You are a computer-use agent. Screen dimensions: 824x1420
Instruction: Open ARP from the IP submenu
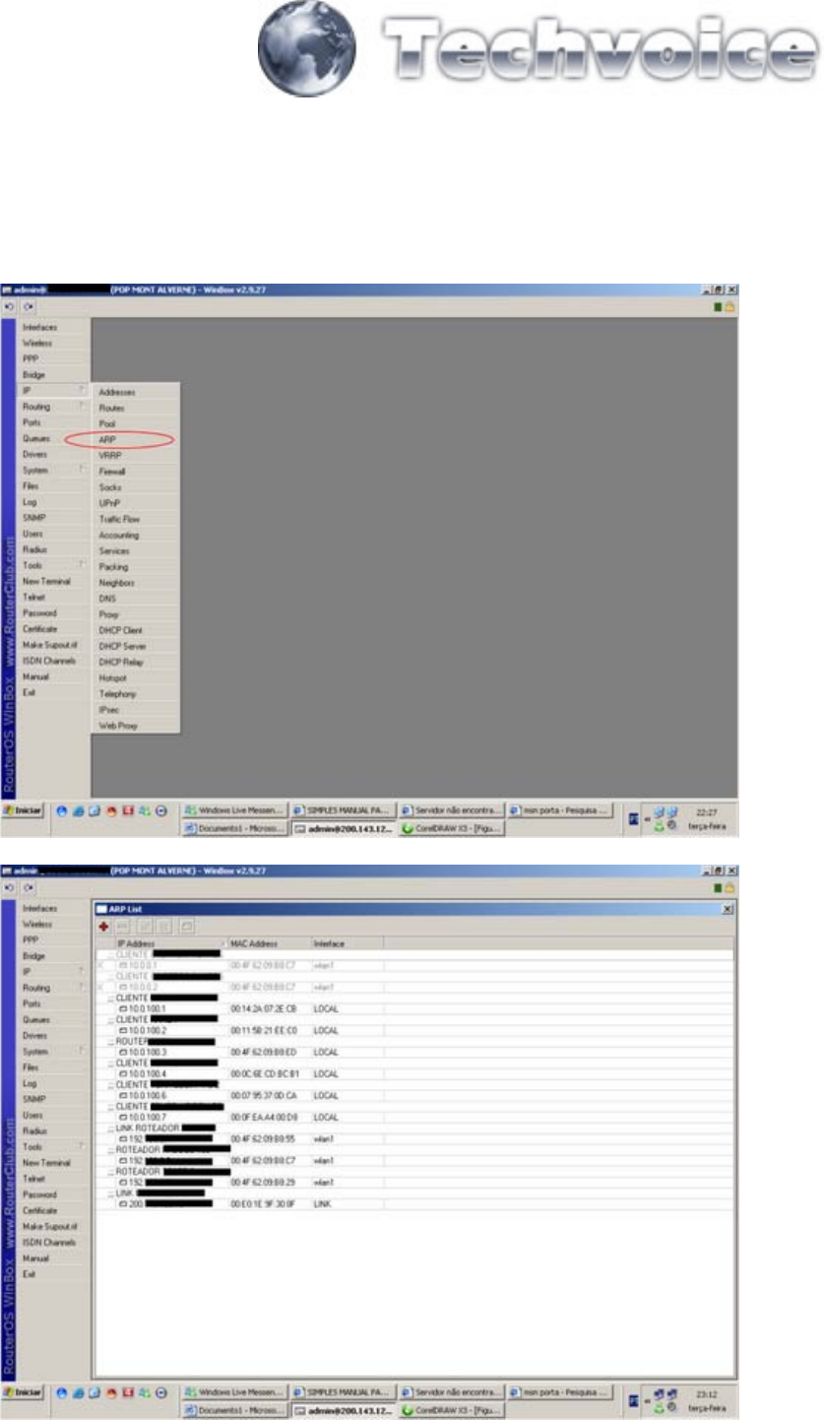click(108, 439)
